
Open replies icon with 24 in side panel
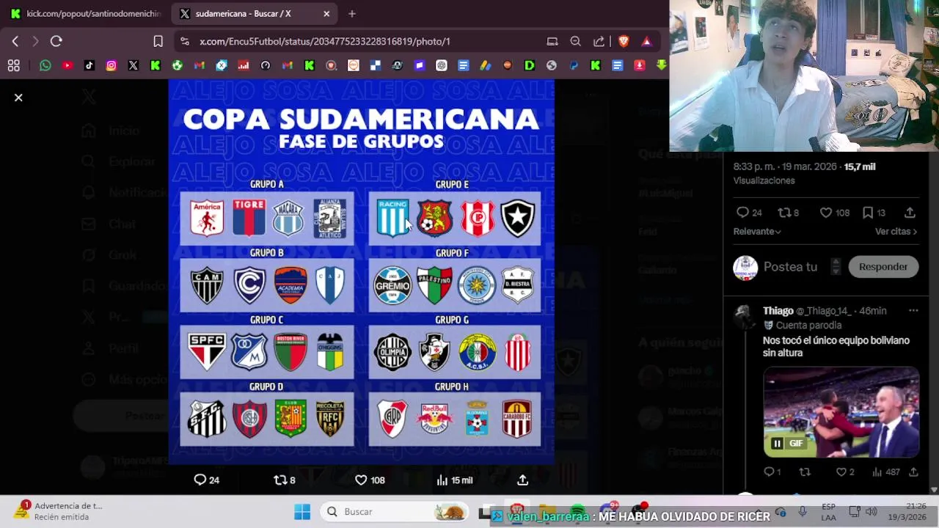(749, 213)
